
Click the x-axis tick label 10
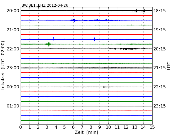click(x=108, y=127)
